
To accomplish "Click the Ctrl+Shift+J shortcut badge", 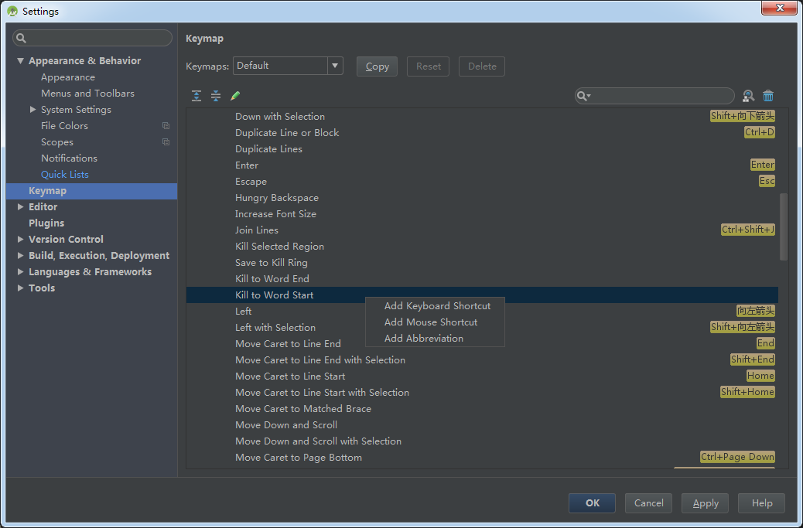I will click(x=748, y=230).
